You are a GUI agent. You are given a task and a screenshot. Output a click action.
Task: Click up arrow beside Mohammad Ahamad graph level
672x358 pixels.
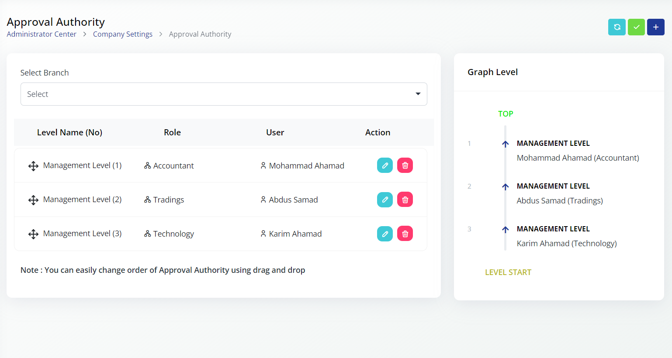click(x=505, y=144)
